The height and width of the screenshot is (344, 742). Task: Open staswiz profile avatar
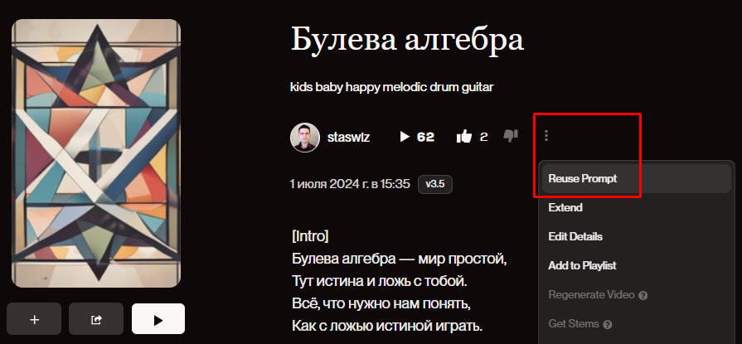tap(305, 138)
